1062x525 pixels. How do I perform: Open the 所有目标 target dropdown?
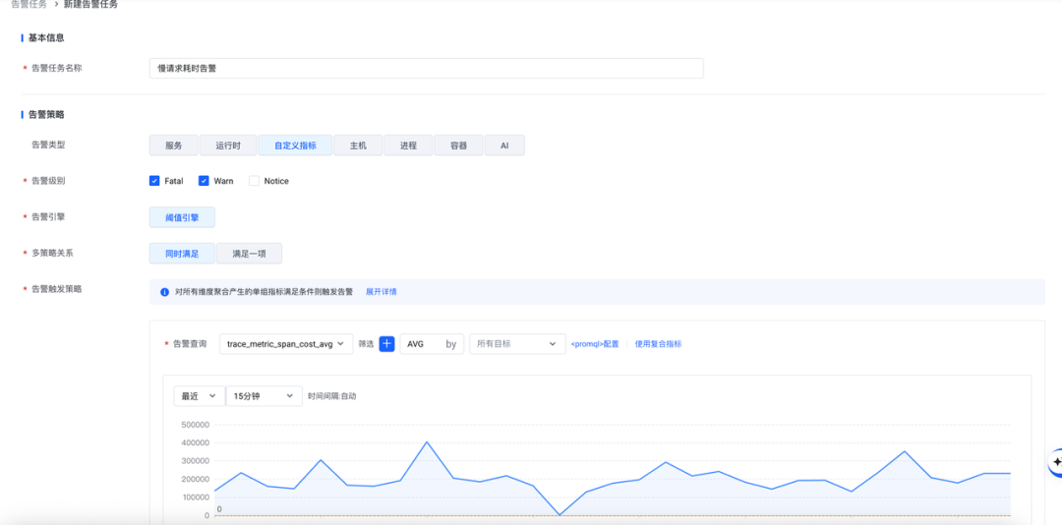click(517, 343)
